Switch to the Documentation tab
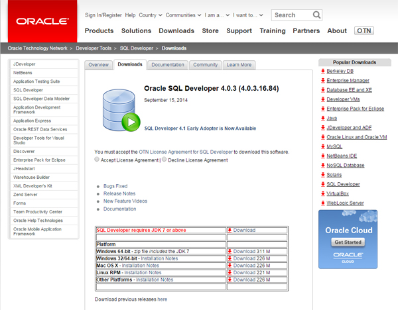The height and width of the screenshot is (310, 398). point(167,65)
